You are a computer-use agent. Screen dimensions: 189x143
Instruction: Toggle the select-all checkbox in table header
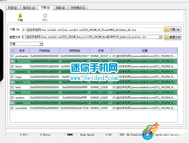[x=12, y=51]
